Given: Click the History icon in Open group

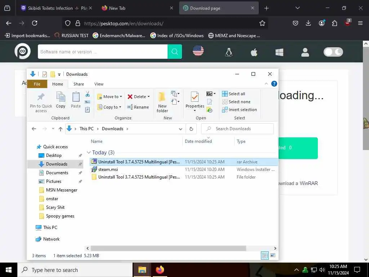Looking at the screenshot, I should coord(209,110).
